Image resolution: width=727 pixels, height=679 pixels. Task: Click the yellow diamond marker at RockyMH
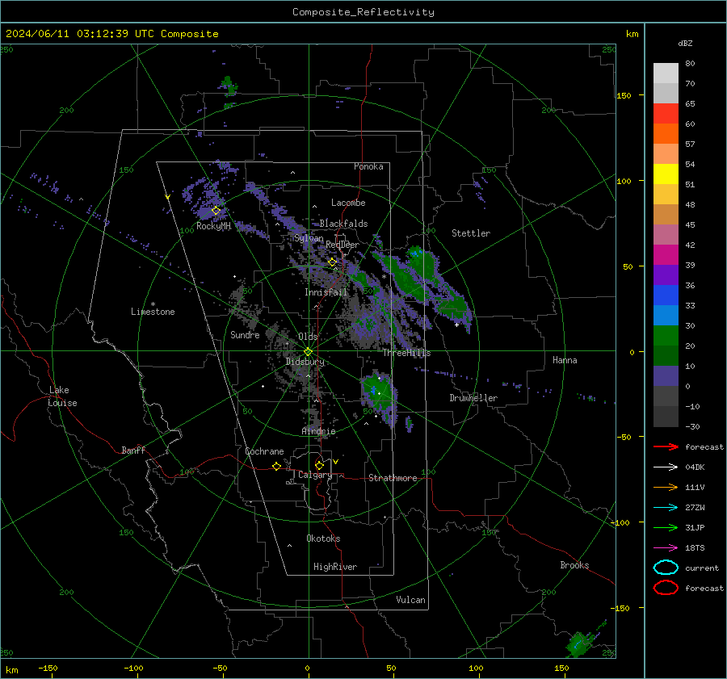coord(216,211)
